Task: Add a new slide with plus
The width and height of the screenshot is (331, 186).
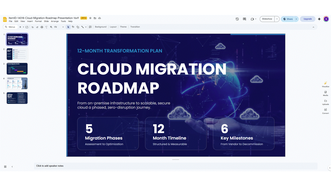Action: [20, 27]
